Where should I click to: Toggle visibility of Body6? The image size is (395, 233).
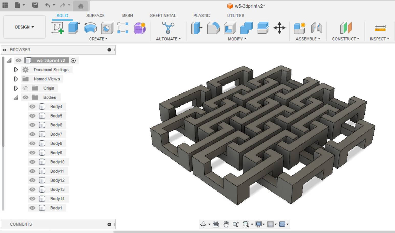click(x=32, y=125)
